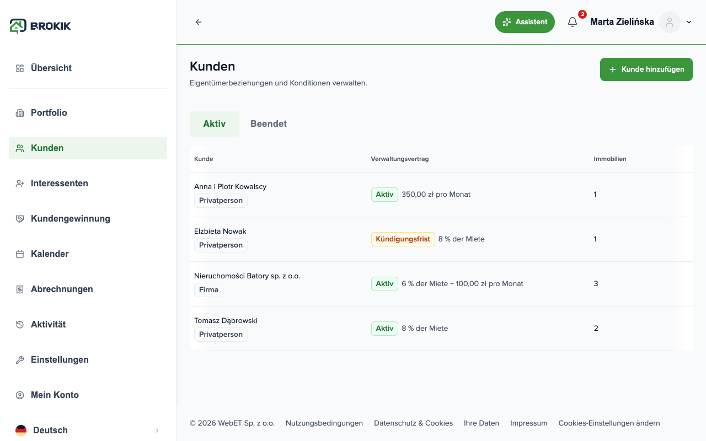Open Übersicht dashboard icon
706x441 pixels.
point(20,68)
